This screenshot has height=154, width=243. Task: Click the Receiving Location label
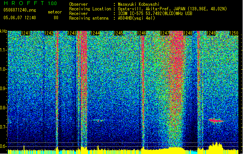click(x=90, y=9)
